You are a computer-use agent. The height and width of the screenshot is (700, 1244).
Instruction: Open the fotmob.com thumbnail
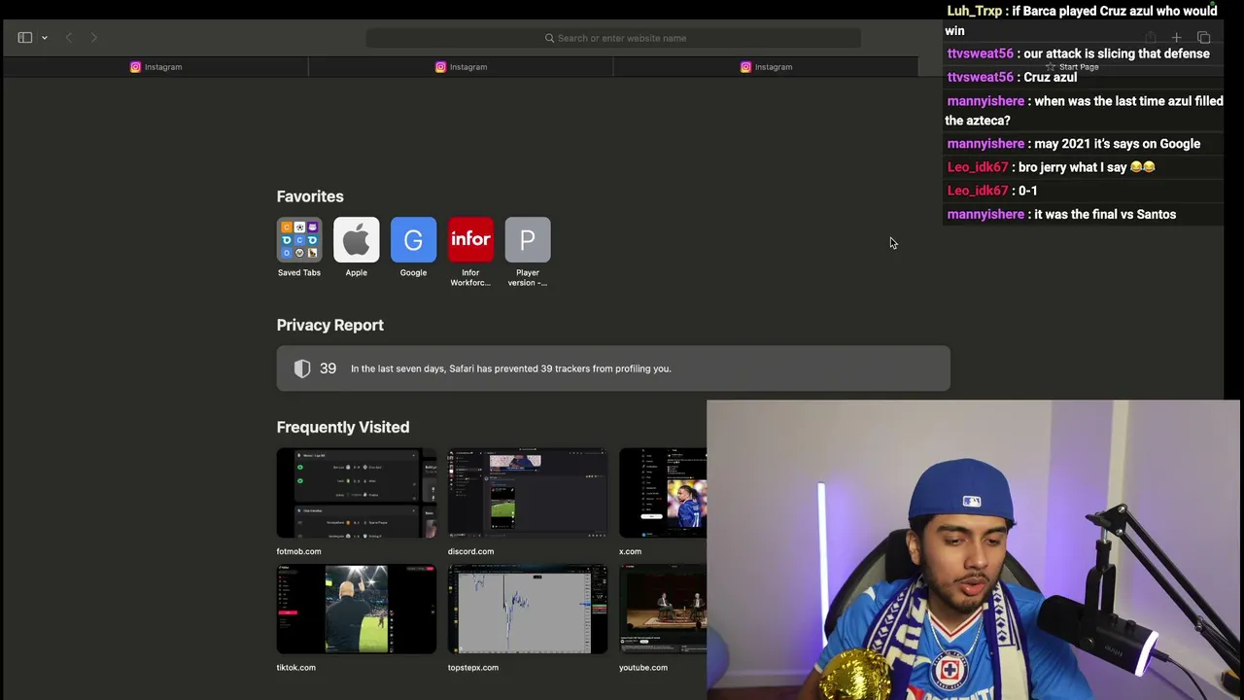point(357,493)
